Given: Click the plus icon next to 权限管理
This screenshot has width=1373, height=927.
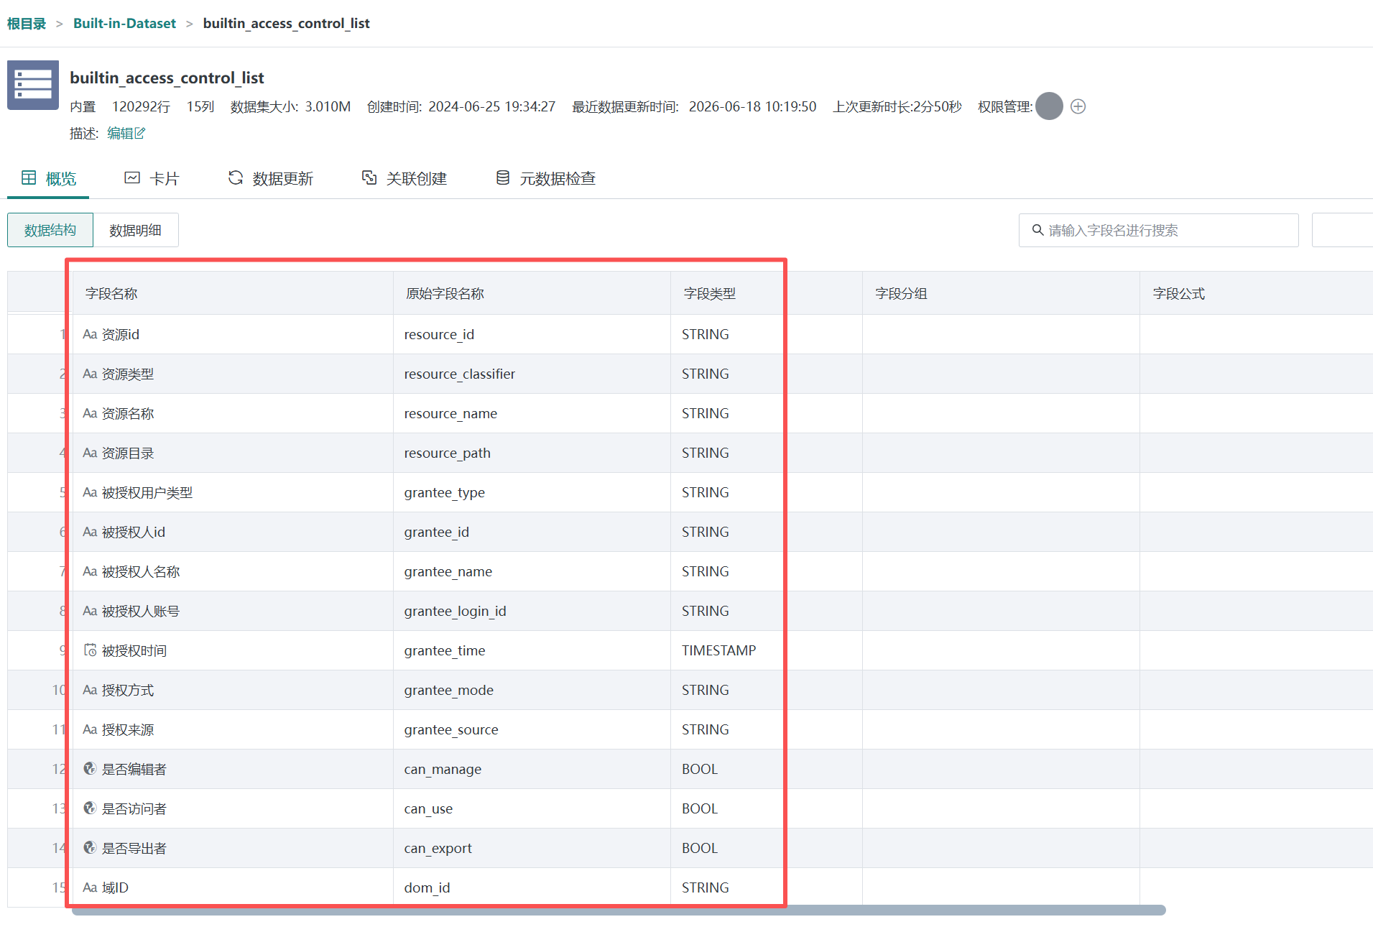Looking at the screenshot, I should click(x=1078, y=106).
